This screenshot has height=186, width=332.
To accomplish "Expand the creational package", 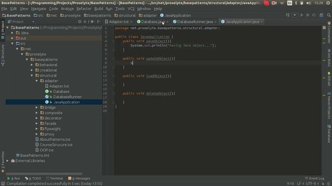I will (32, 70).
